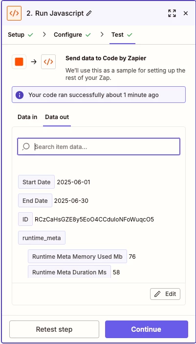The height and width of the screenshot is (344, 196).
Task: Click the Continue button
Action: click(x=147, y=329)
